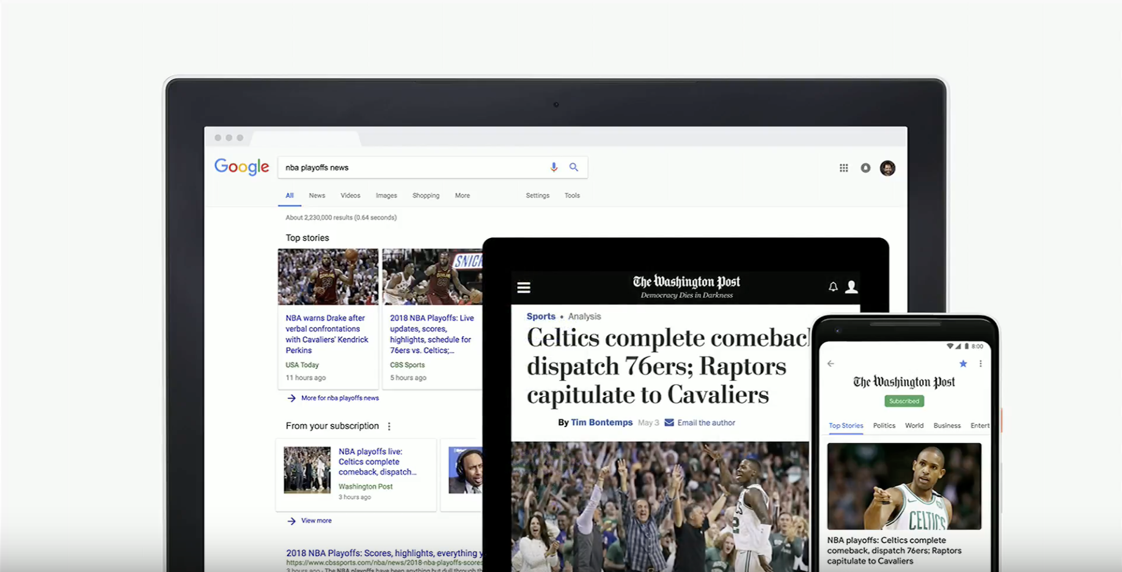Open 2018 NBA Playoffs Scores highlights result
1122x572 pixels.
pos(384,552)
